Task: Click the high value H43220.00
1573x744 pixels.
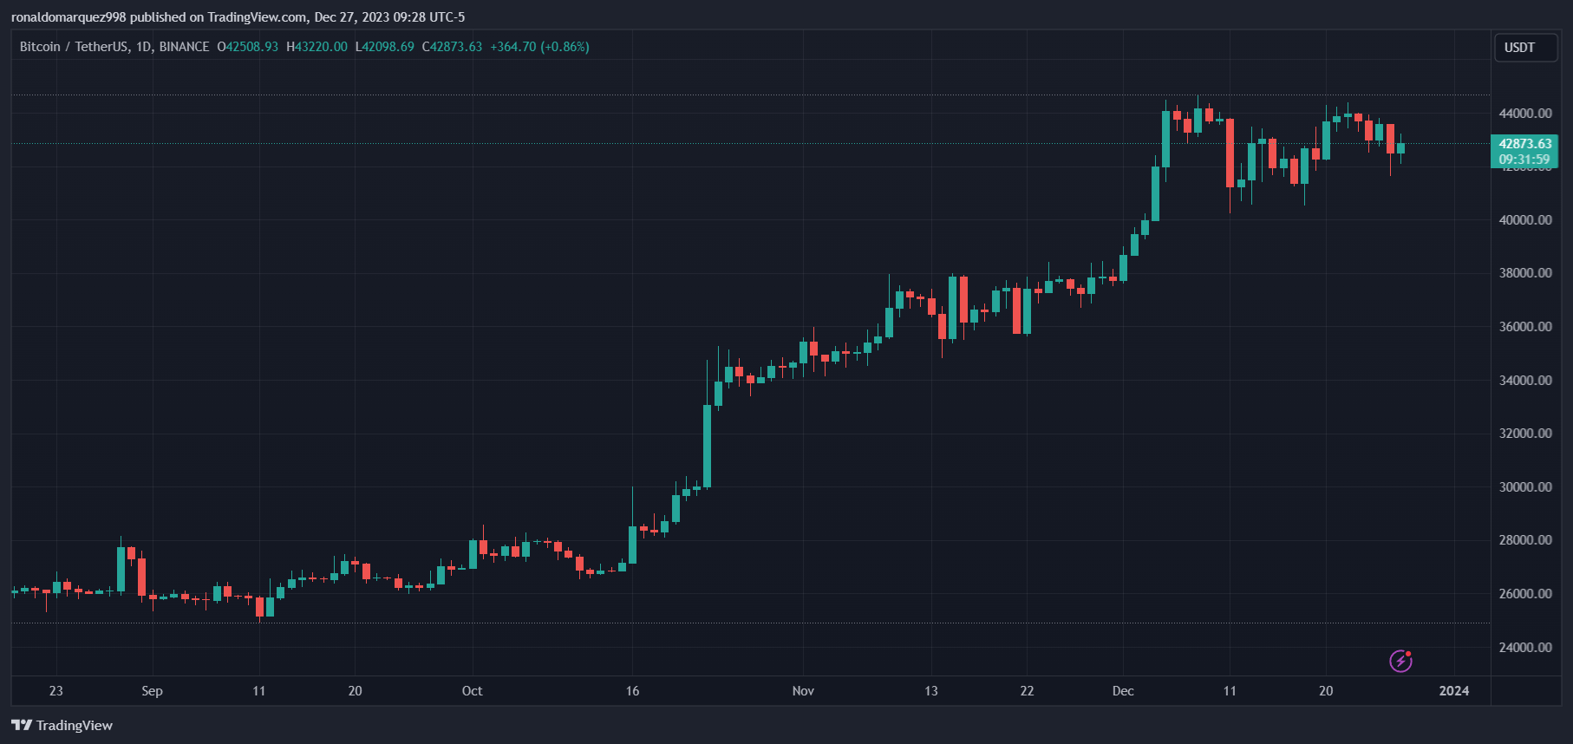Action: (317, 47)
